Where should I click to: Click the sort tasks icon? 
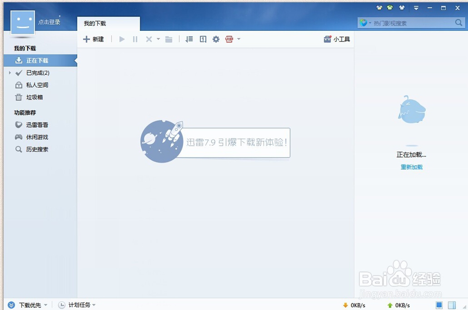pyautogui.click(x=189, y=39)
